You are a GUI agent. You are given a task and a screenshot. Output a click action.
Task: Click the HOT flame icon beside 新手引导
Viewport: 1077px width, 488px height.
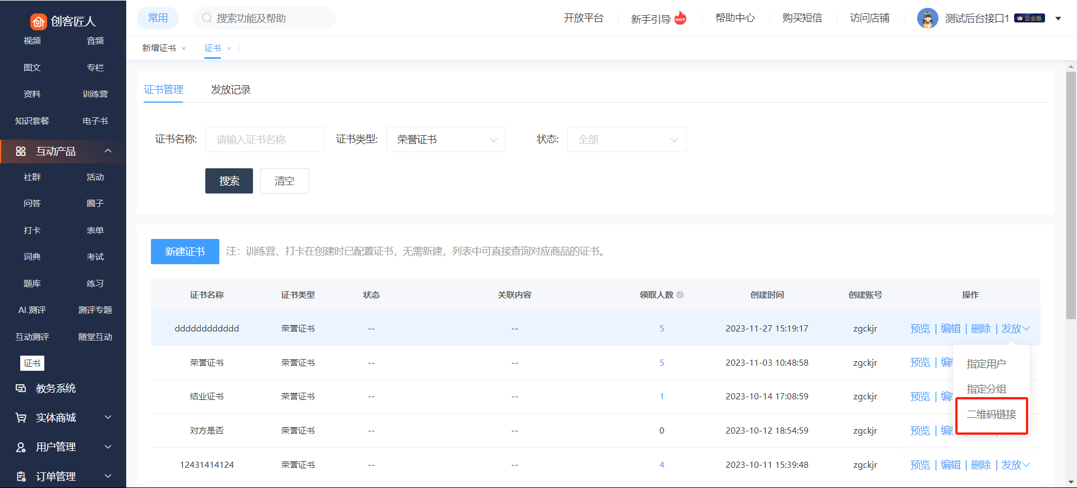(680, 18)
